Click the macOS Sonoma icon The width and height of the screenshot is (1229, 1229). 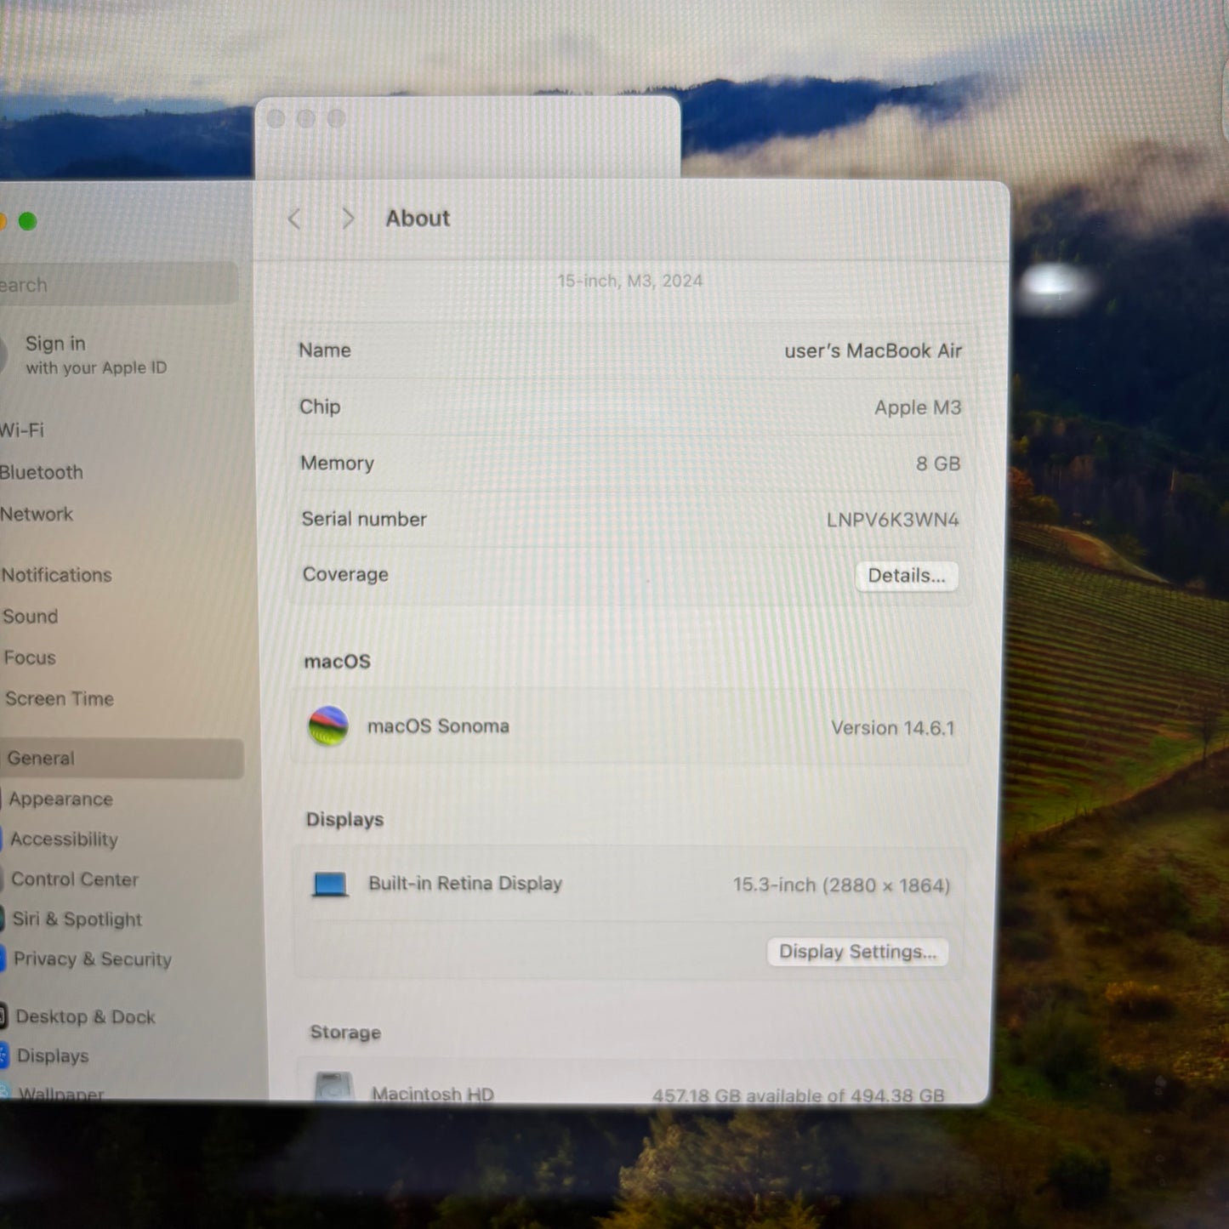click(328, 726)
